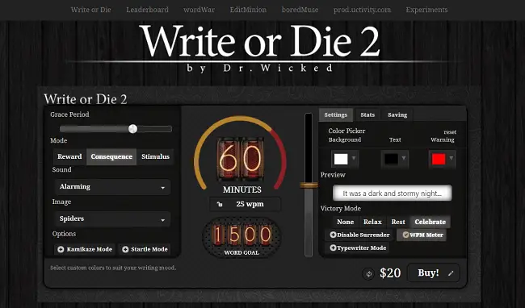Click the 1500 word goal display

[241, 235]
